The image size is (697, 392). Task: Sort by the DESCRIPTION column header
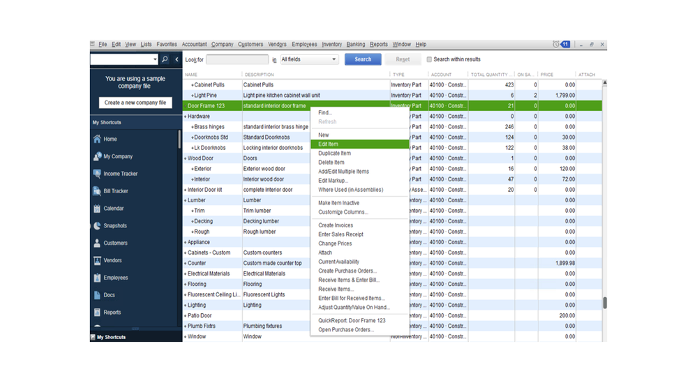(x=259, y=75)
